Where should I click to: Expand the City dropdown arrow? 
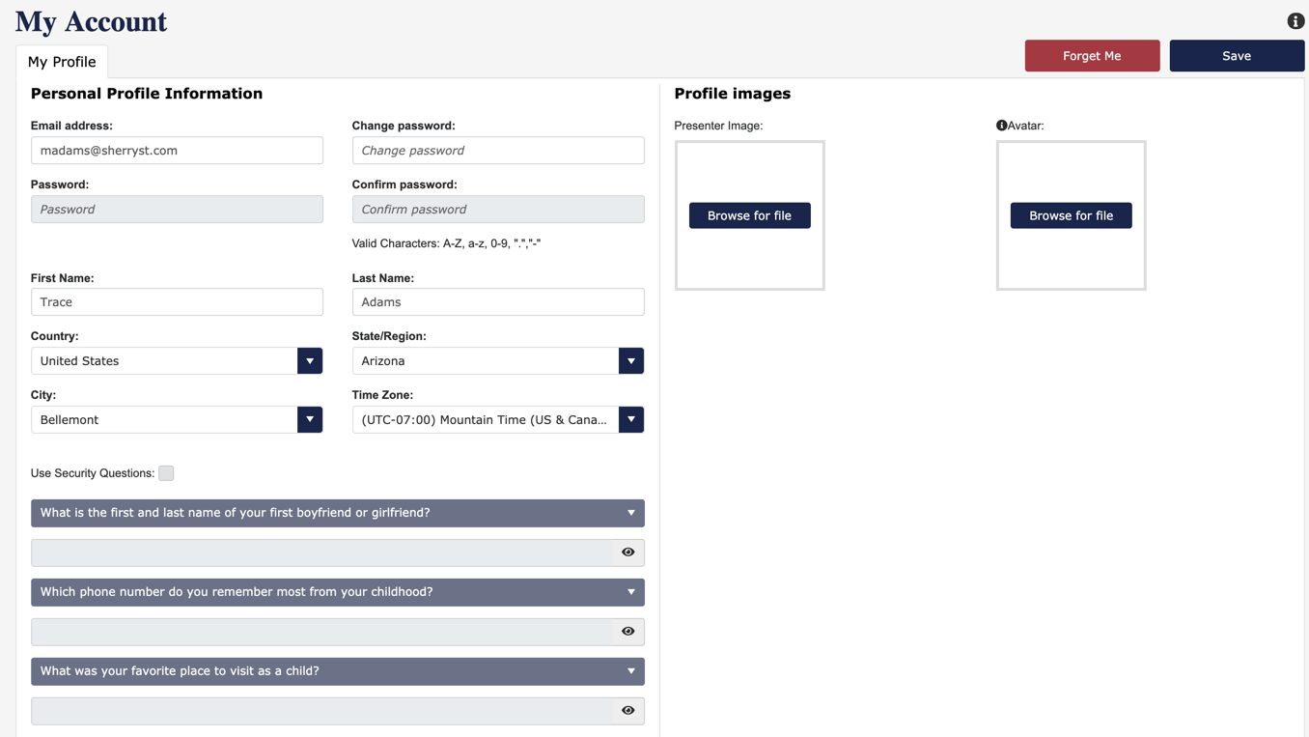(x=310, y=420)
